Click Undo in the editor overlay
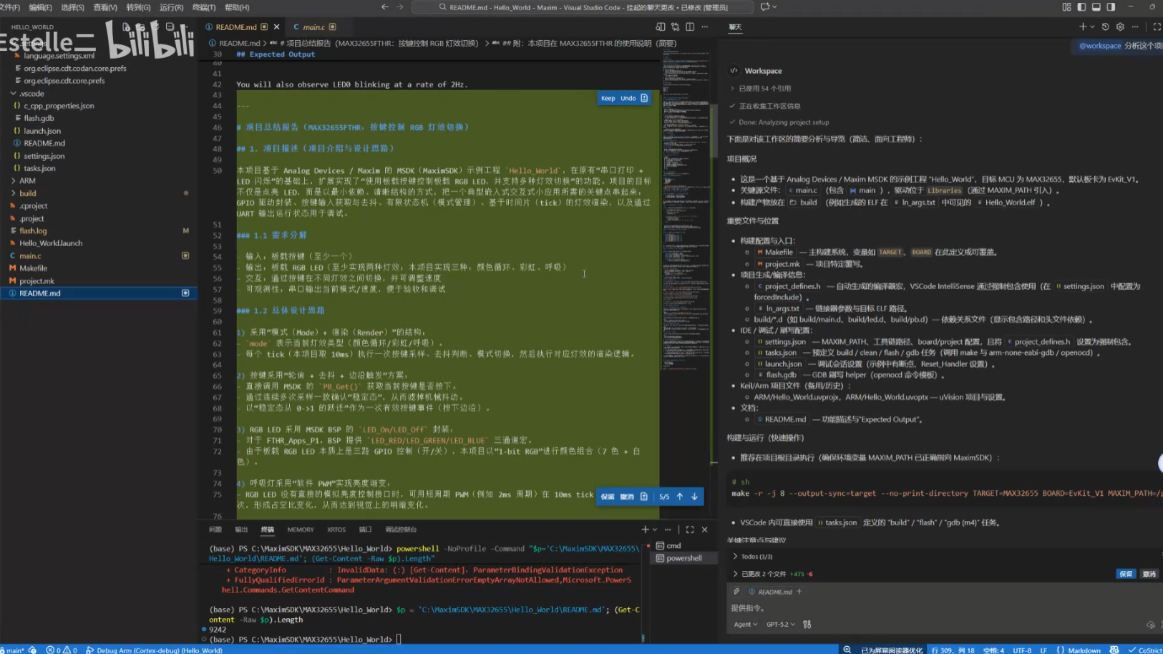The width and height of the screenshot is (1163, 654). [x=628, y=98]
